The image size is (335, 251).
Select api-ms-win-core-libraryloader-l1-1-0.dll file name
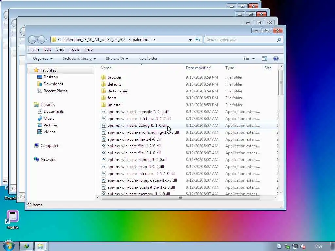142,180
